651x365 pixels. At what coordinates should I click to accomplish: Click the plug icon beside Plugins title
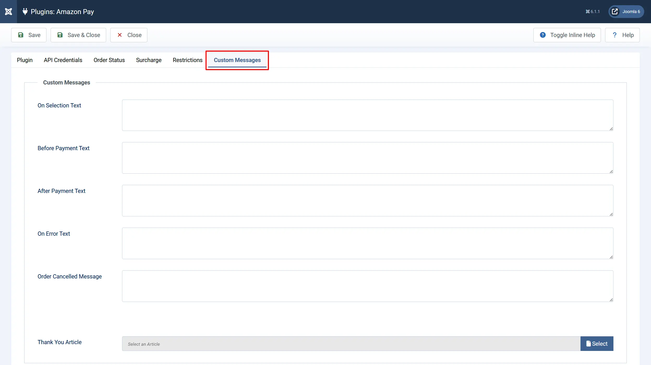[25, 11]
